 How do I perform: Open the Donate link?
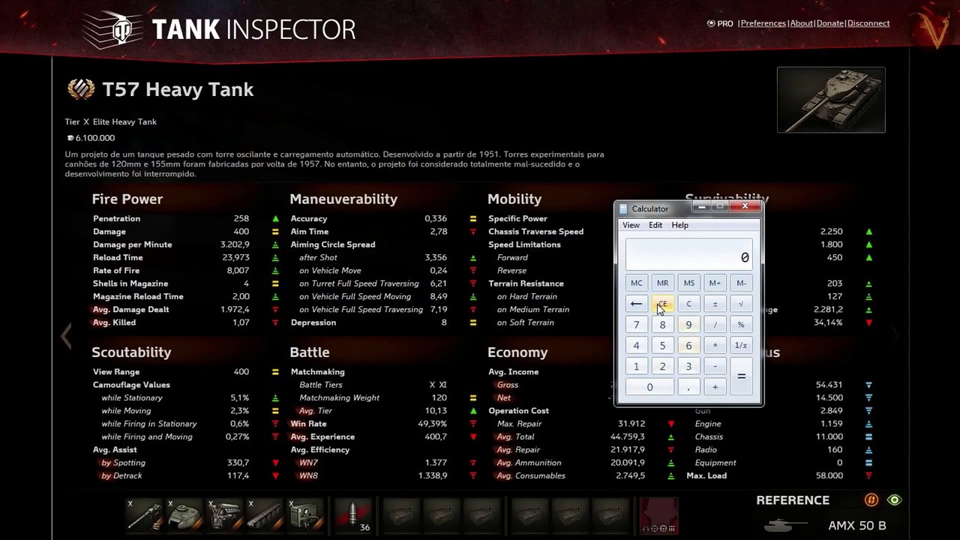click(x=829, y=23)
